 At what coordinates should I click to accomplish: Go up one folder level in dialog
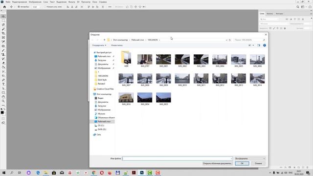(x=104, y=40)
